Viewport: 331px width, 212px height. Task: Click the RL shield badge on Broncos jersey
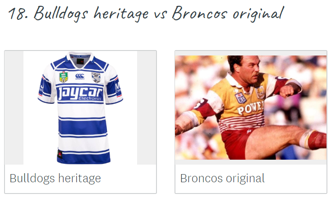241,98
